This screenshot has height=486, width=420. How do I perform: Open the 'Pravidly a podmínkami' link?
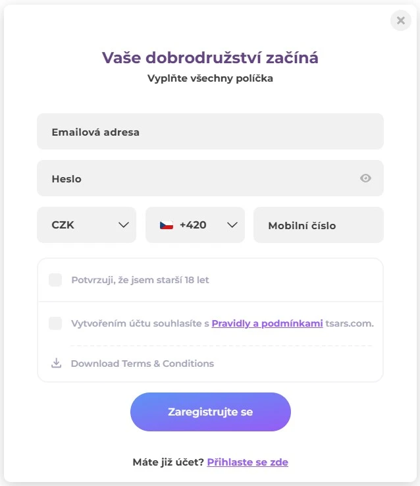point(267,323)
